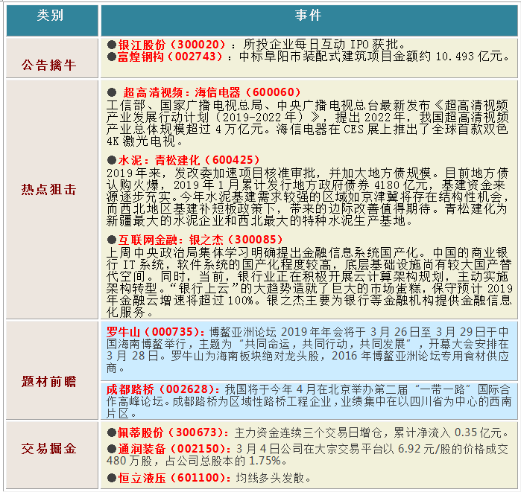Image resolution: width=521 pixels, height=492 pixels.
Task: Click stock name 罗牛山（000735）
Action: point(156,332)
